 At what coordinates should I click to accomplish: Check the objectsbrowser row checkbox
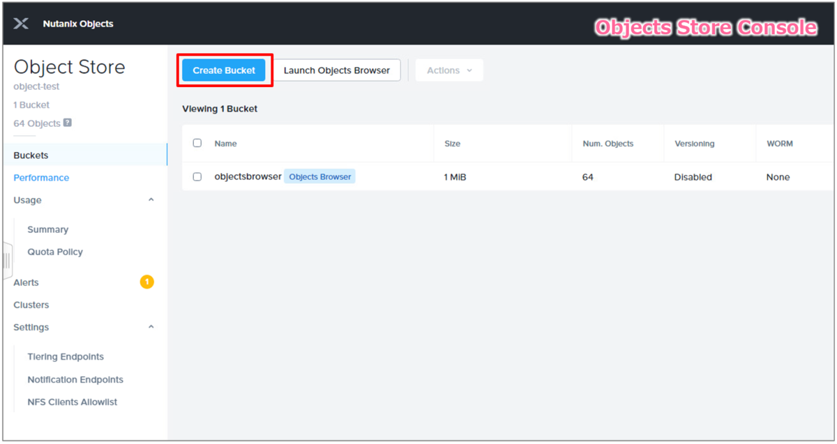(197, 177)
